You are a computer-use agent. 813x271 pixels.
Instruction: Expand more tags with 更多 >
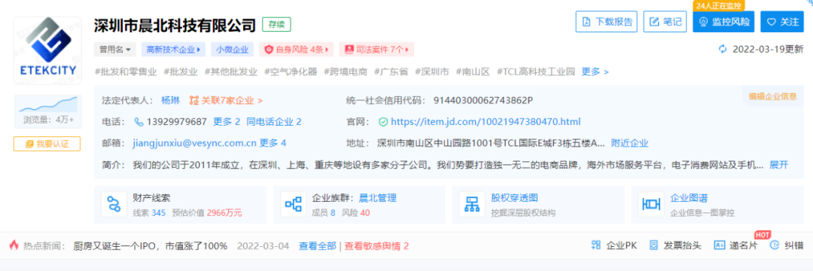pyautogui.click(x=595, y=72)
